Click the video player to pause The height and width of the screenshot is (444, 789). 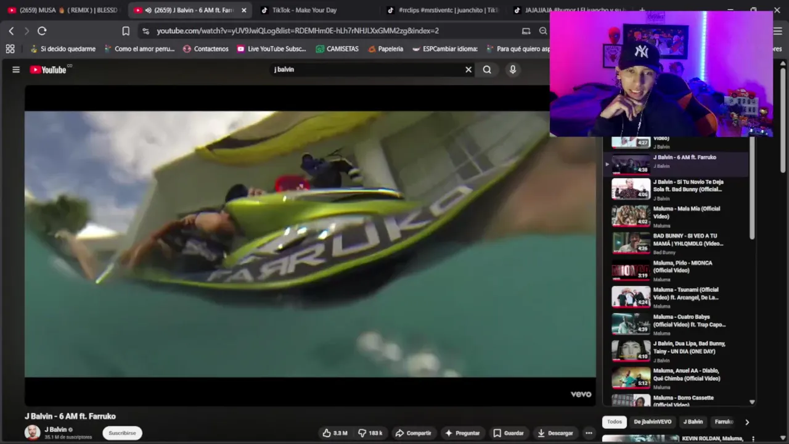pos(310,245)
